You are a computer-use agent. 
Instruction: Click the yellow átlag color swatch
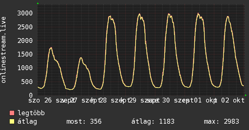pyautogui.click(x=12, y=122)
